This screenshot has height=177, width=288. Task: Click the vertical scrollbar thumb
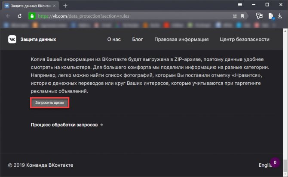coord(285,165)
